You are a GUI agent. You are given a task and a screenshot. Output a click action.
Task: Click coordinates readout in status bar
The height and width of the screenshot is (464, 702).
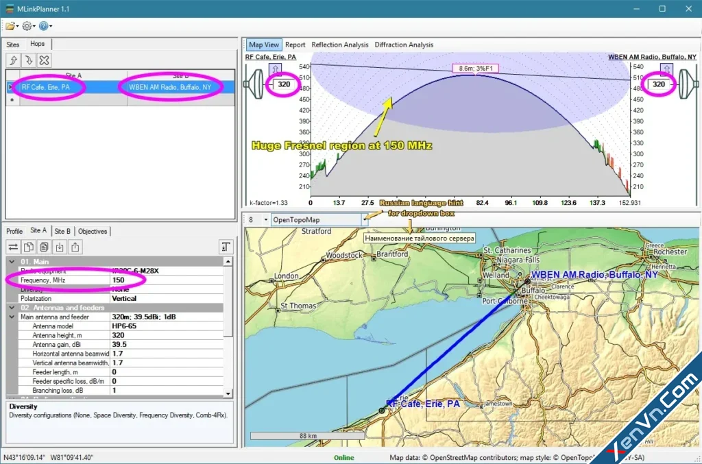pos(49,457)
